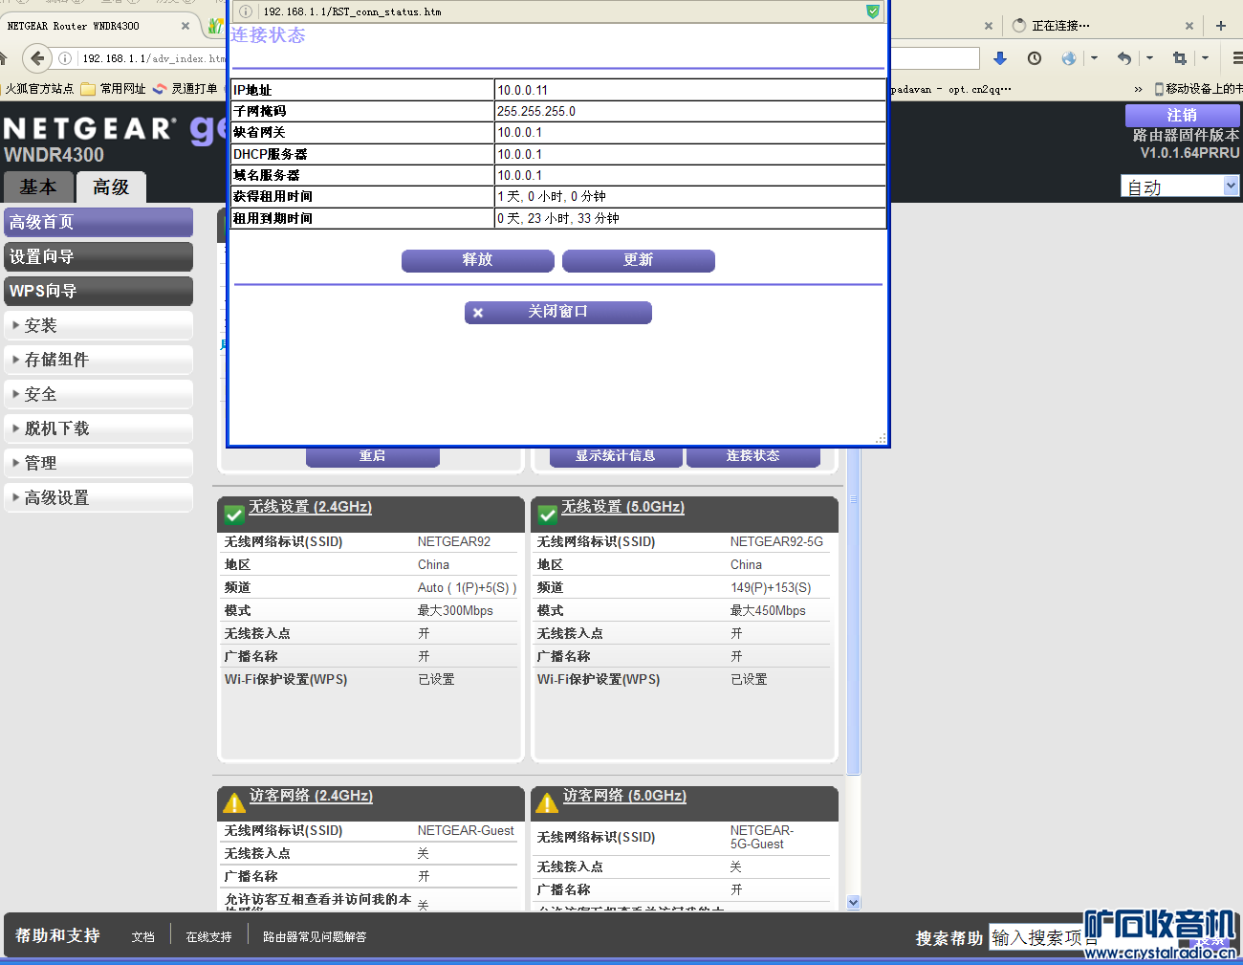1243x965 pixels.
Task: Go back with the browser back arrow
Action: (36, 58)
